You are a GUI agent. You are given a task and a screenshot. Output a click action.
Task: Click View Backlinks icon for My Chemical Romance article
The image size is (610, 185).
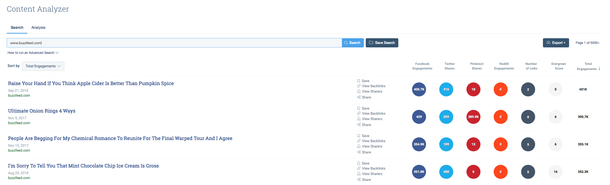coord(359,141)
